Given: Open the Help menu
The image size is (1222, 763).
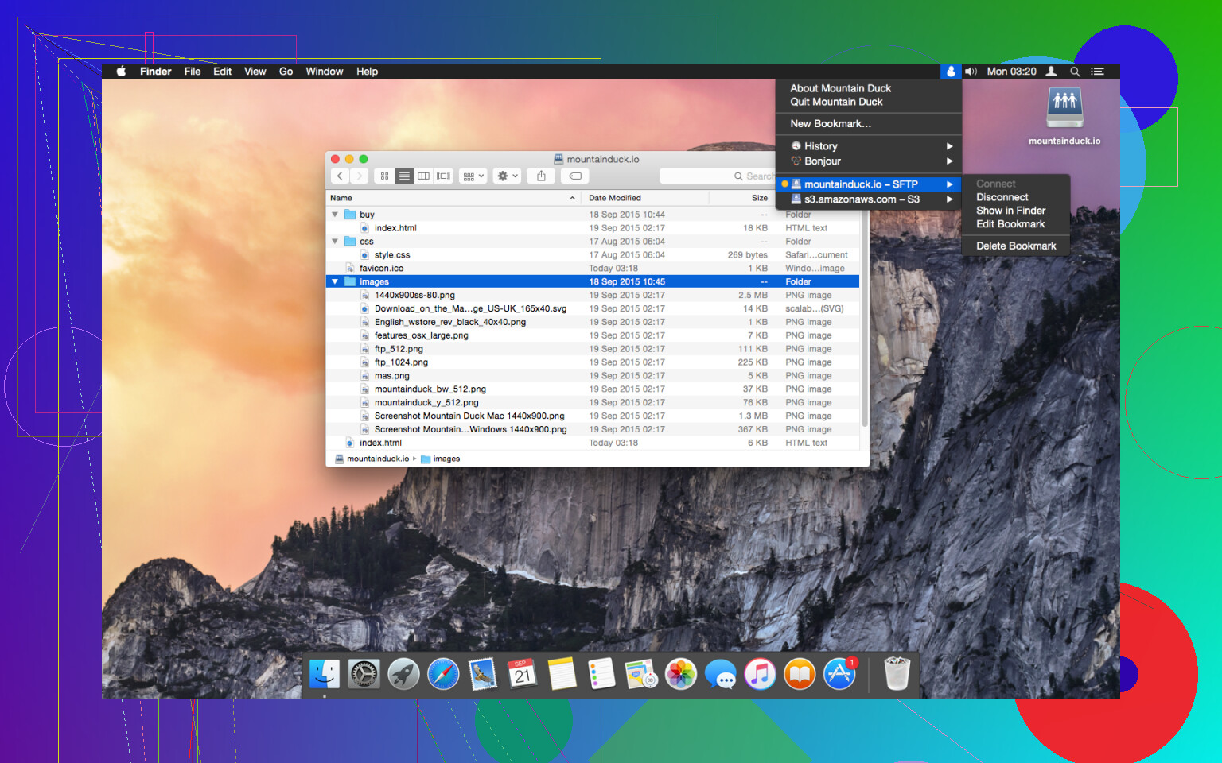Looking at the screenshot, I should pos(368,72).
